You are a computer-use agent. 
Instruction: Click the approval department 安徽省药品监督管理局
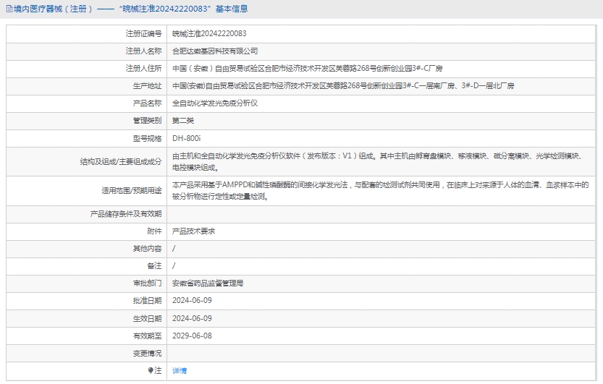[208, 283]
